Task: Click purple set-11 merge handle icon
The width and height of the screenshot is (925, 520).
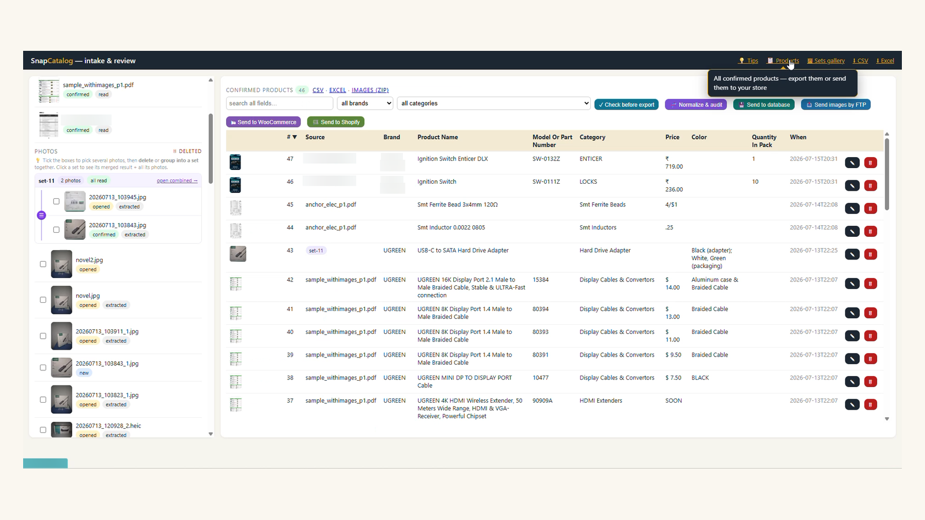Action: 41,216
